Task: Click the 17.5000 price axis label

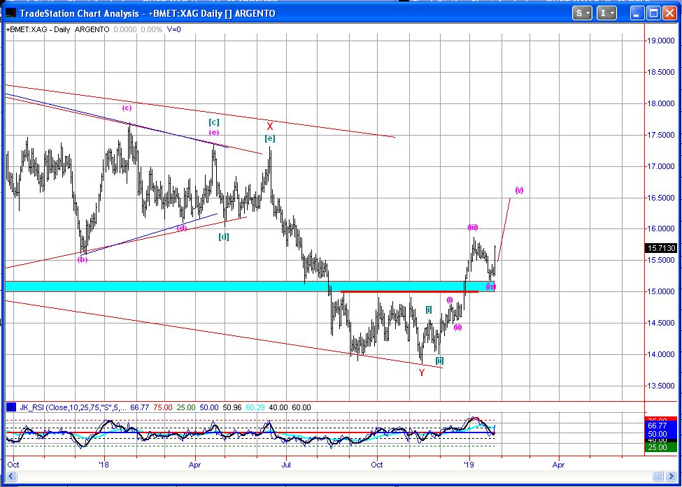Action: click(x=661, y=135)
